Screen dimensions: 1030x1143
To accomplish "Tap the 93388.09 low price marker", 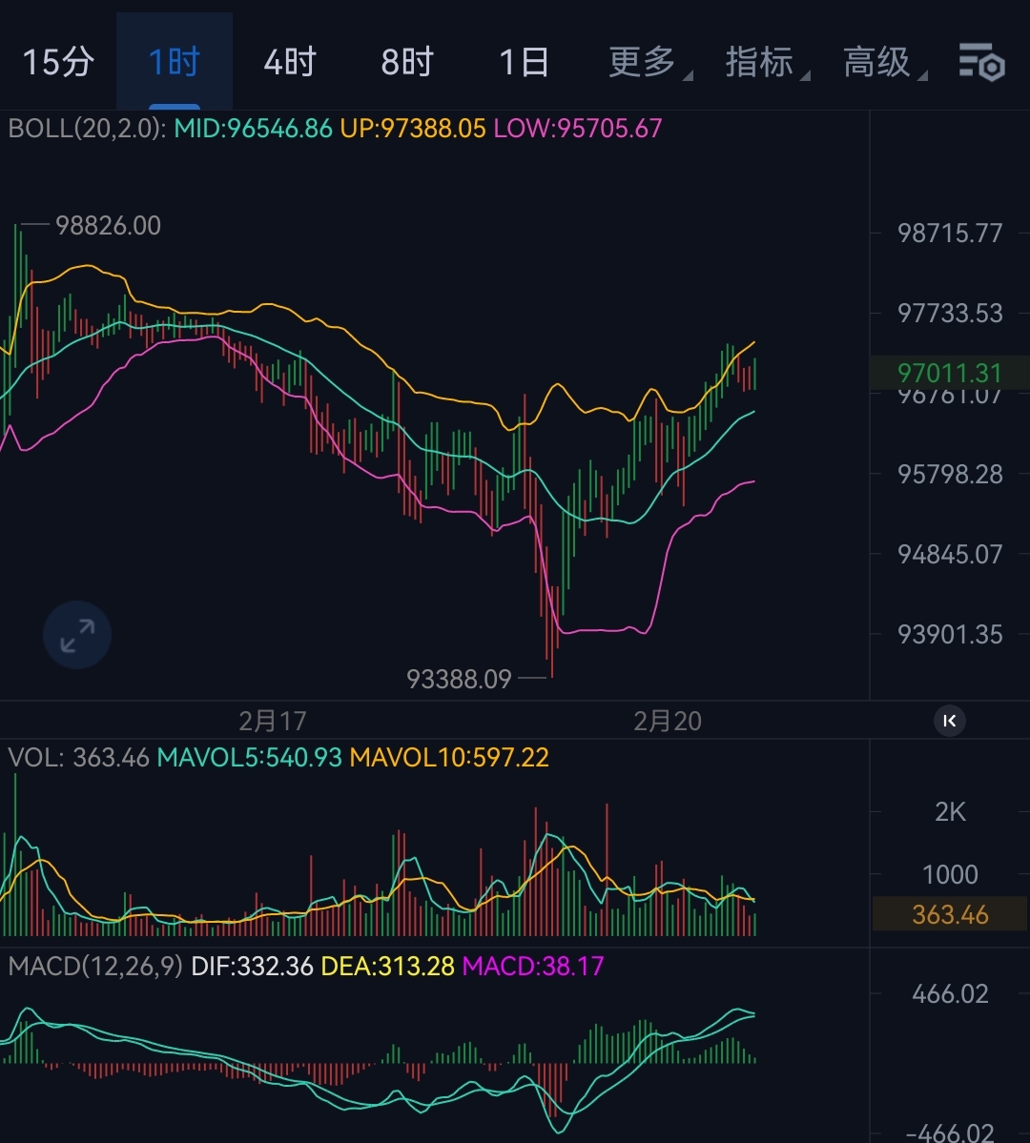I will 459,679.
